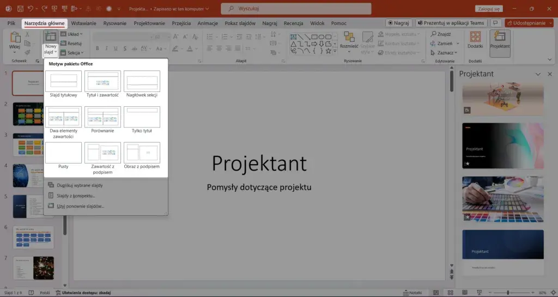558x297 pixels.
Task: Toggle the Projektant designer button
Action: tap(500, 43)
